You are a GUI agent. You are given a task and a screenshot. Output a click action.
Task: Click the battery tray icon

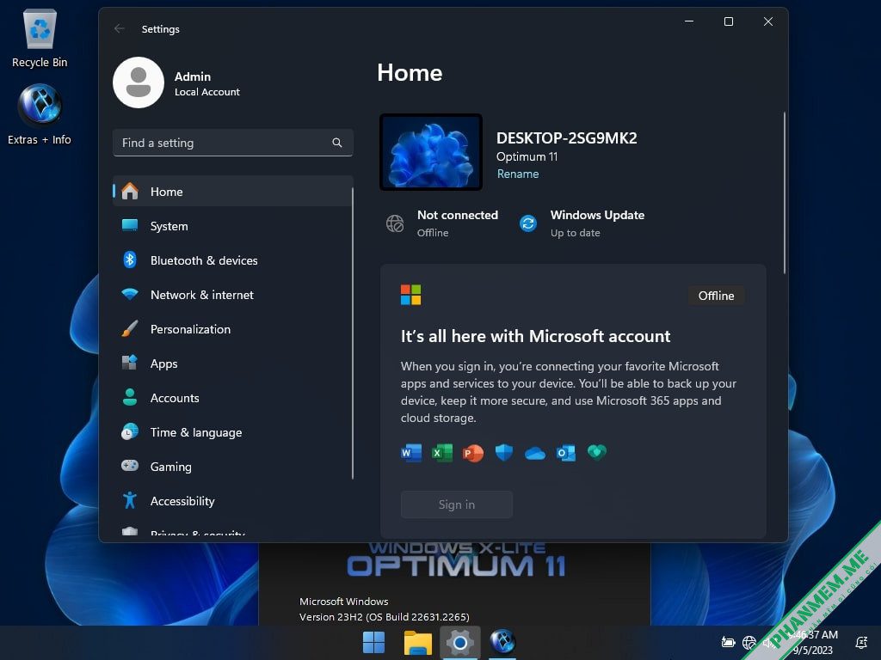728,642
